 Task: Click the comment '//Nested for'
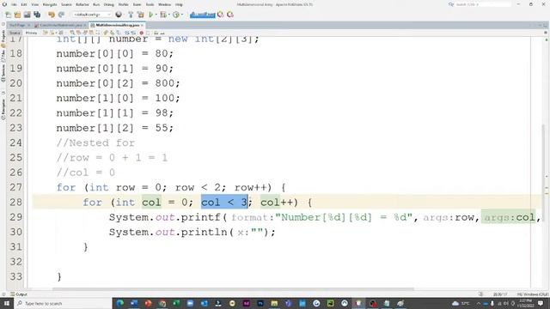[95, 143]
